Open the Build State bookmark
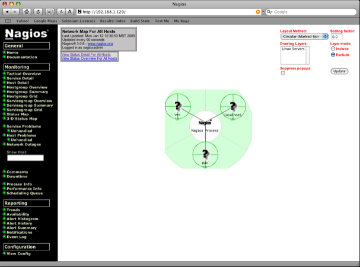The width and height of the screenshot is (360, 267). (x=140, y=21)
